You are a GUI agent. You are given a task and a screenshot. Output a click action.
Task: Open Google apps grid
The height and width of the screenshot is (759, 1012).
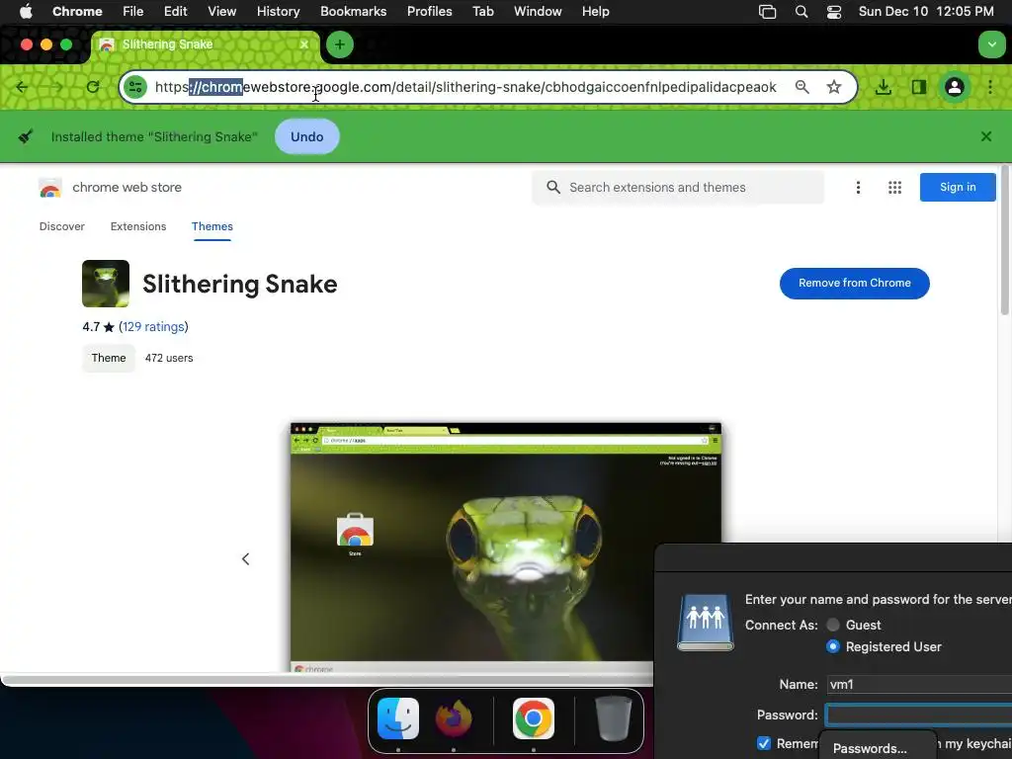(x=894, y=188)
